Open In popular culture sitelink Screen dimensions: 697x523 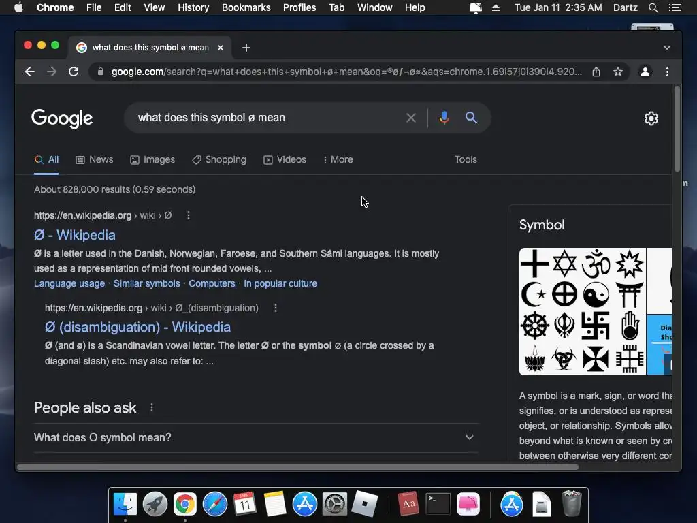point(280,283)
